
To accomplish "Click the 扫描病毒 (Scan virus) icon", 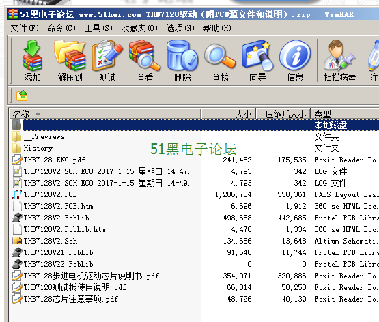I will [339, 55].
